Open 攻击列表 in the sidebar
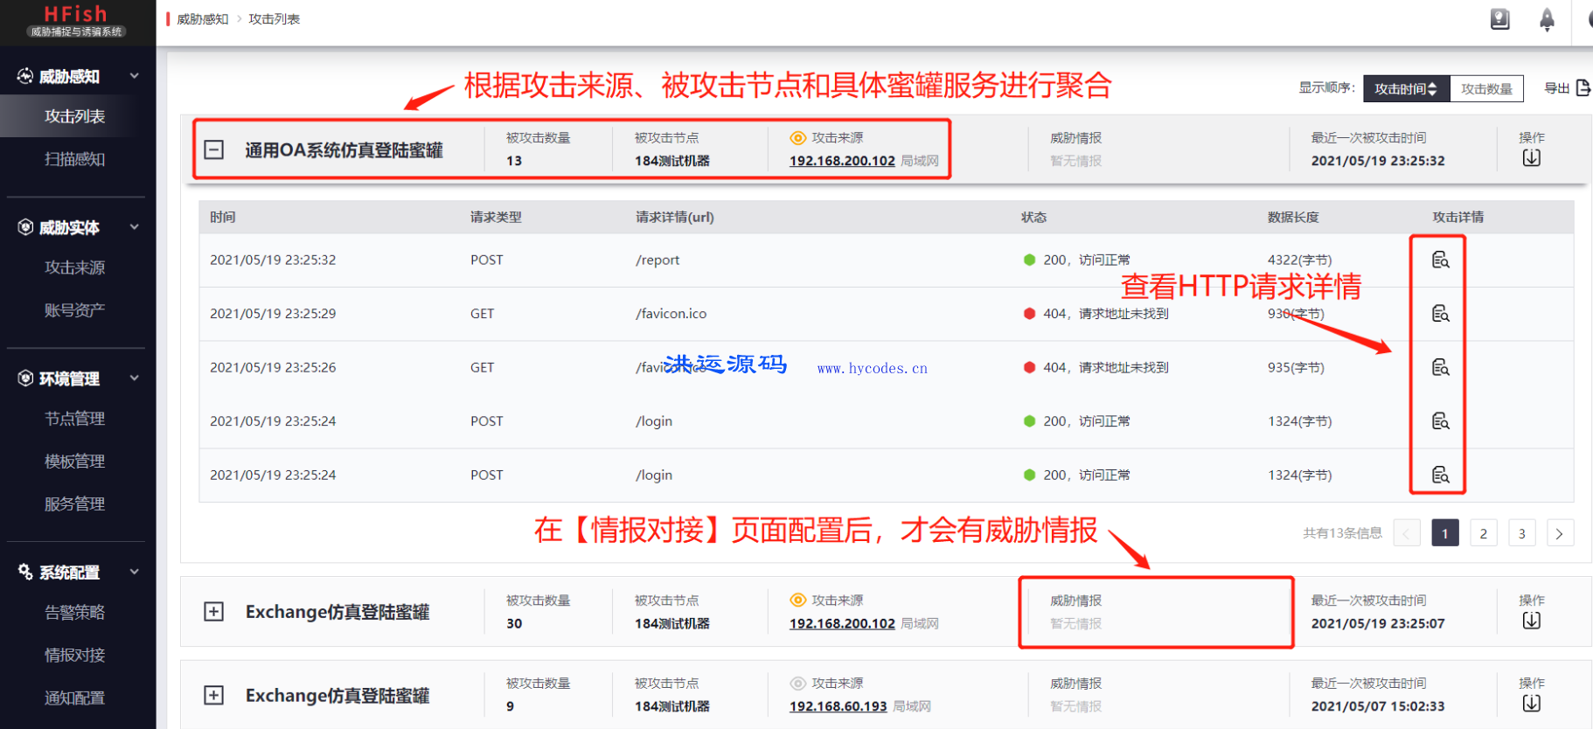1593x729 pixels. (x=75, y=116)
